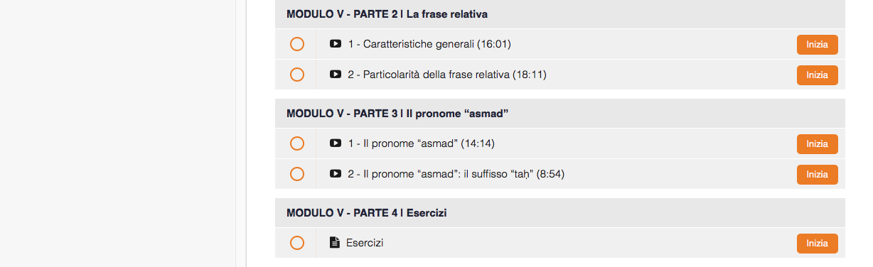
Task: Click section header MODULO V - PARTE 3
Action: tap(397, 114)
